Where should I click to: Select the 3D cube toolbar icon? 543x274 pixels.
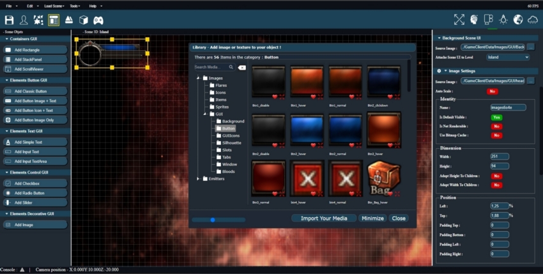84,20
